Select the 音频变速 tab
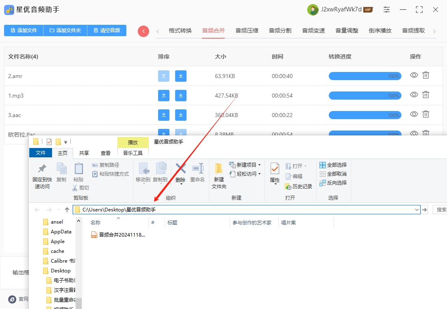This screenshot has height=309, width=447. click(314, 30)
